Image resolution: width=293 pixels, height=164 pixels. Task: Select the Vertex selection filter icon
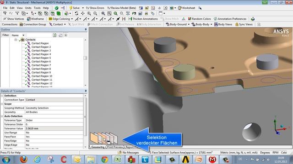[40, 13]
